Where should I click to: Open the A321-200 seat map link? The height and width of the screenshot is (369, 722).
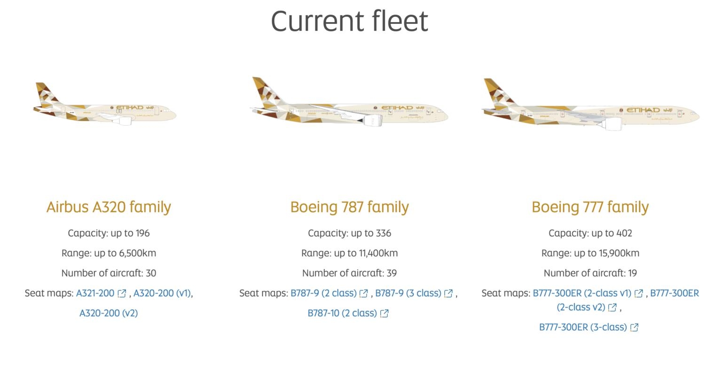[x=95, y=294]
